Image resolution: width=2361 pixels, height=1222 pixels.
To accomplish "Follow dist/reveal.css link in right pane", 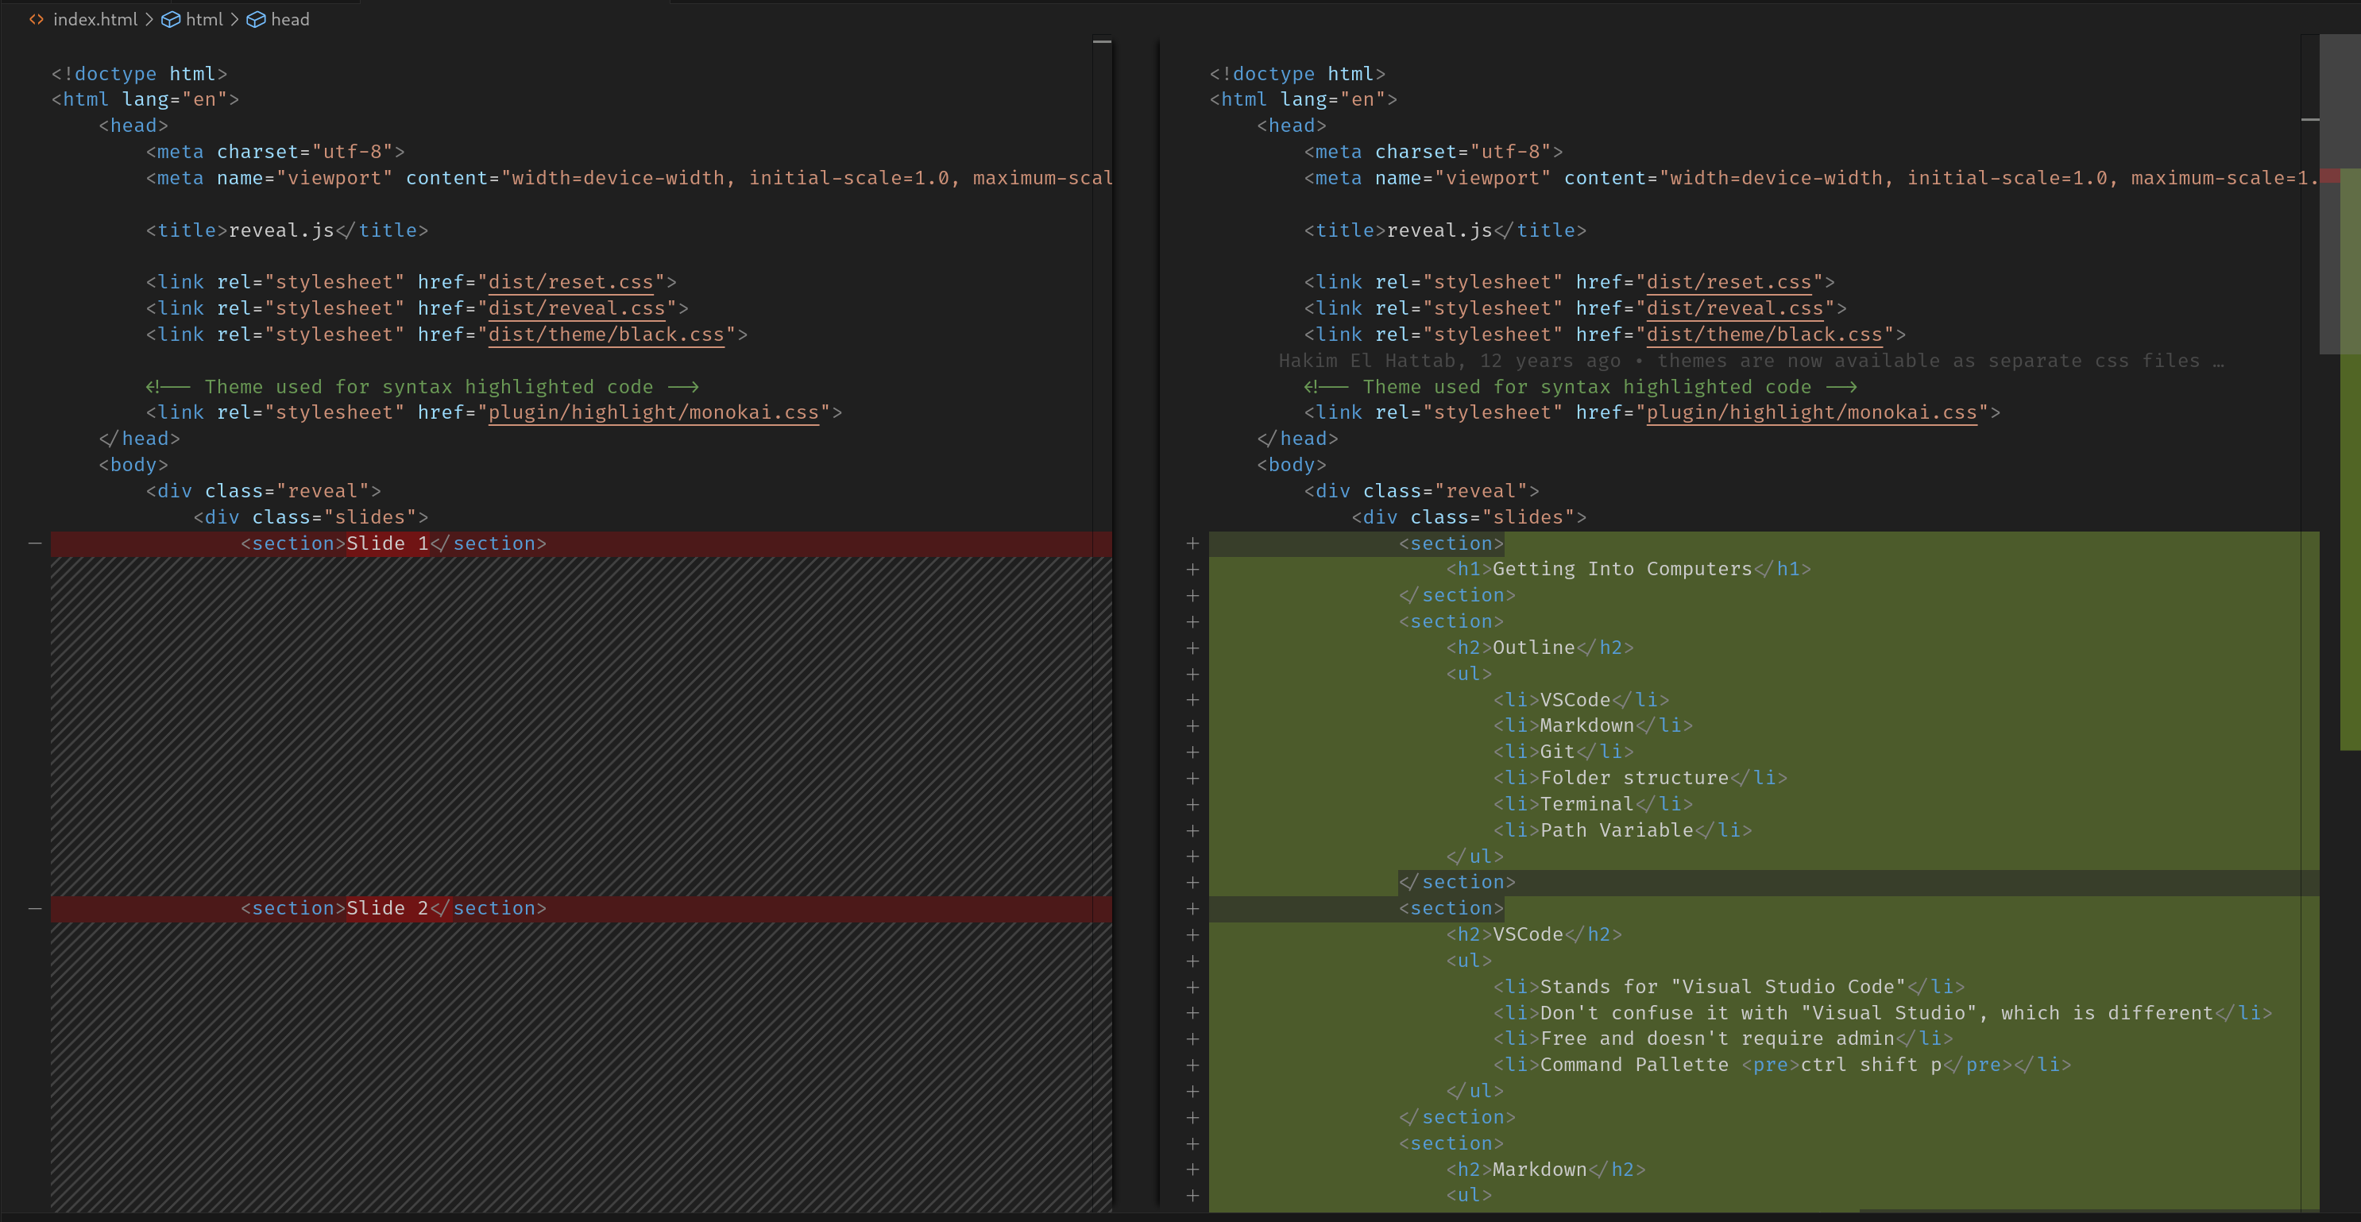I will pyautogui.click(x=1735, y=308).
